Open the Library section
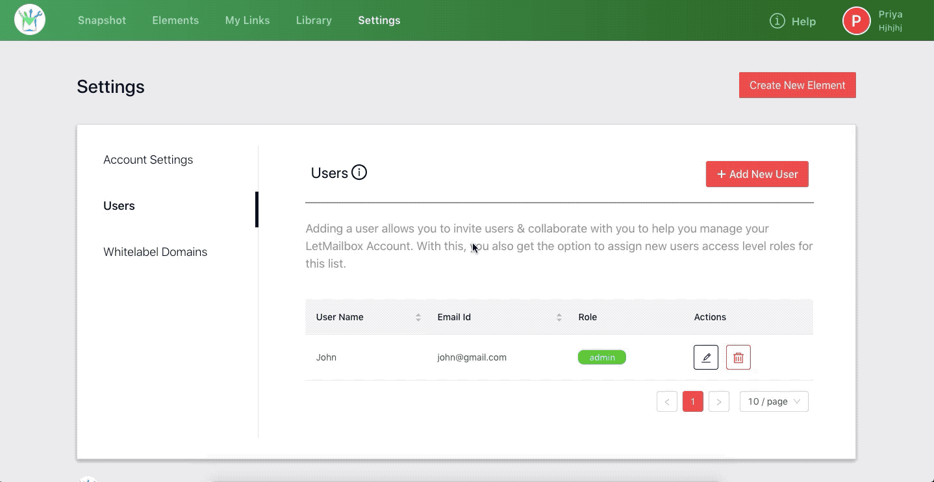934x482 pixels. coord(314,20)
